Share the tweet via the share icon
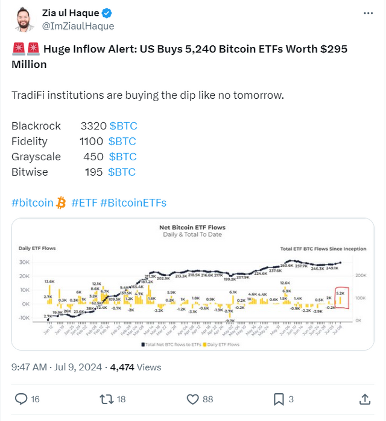 (365, 399)
